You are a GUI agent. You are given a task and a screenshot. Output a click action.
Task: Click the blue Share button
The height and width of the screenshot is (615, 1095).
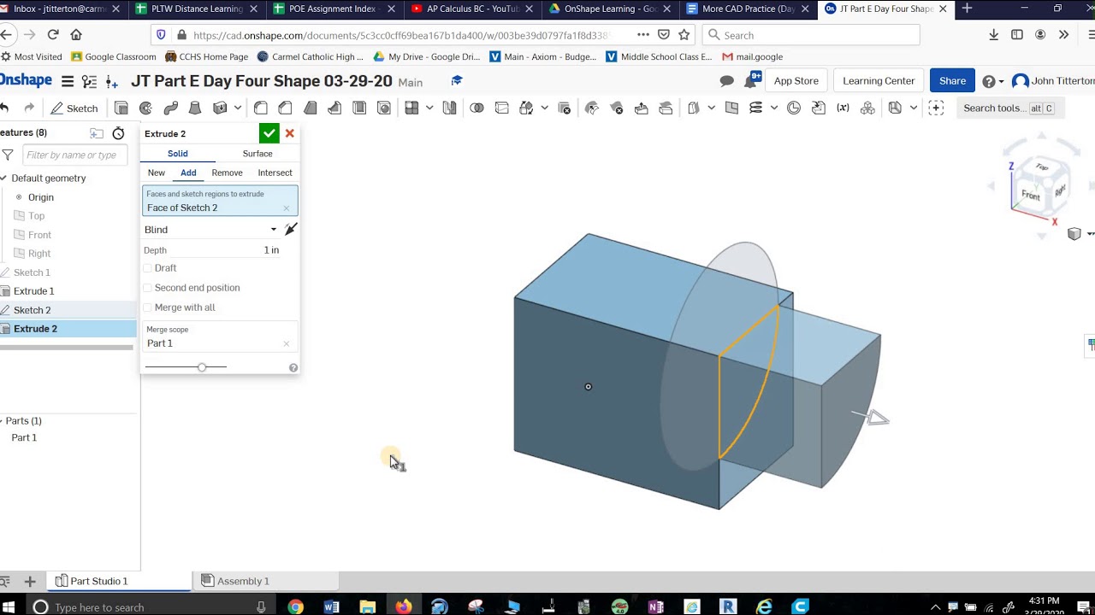952,81
